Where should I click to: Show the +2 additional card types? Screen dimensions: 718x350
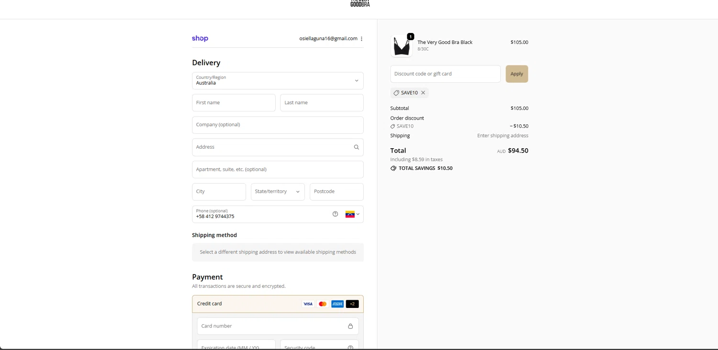click(x=352, y=304)
